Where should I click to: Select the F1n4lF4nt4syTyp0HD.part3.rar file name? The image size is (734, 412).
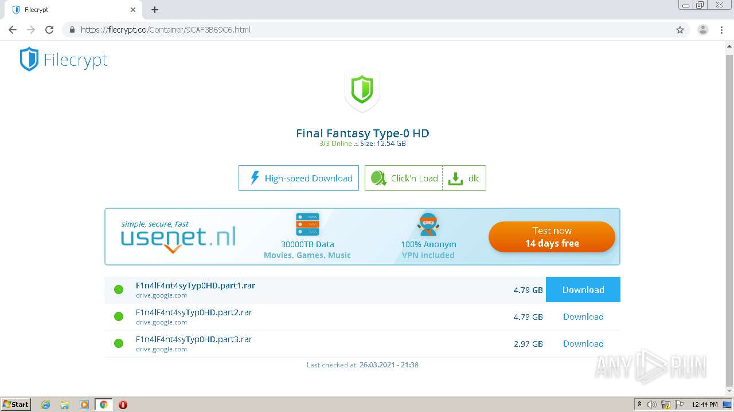[194, 339]
